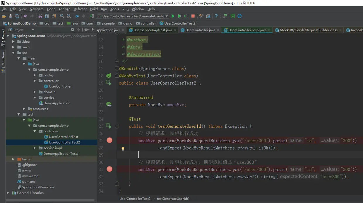The height and width of the screenshot is (203, 363).
Task: Open the File menu
Action: coord(4,9)
